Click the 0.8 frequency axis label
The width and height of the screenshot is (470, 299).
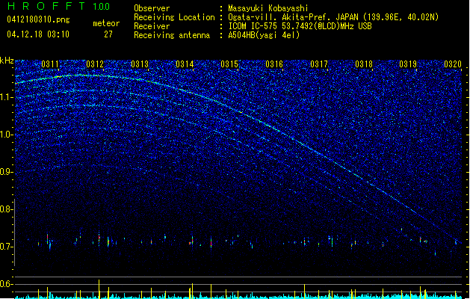point(7,209)
